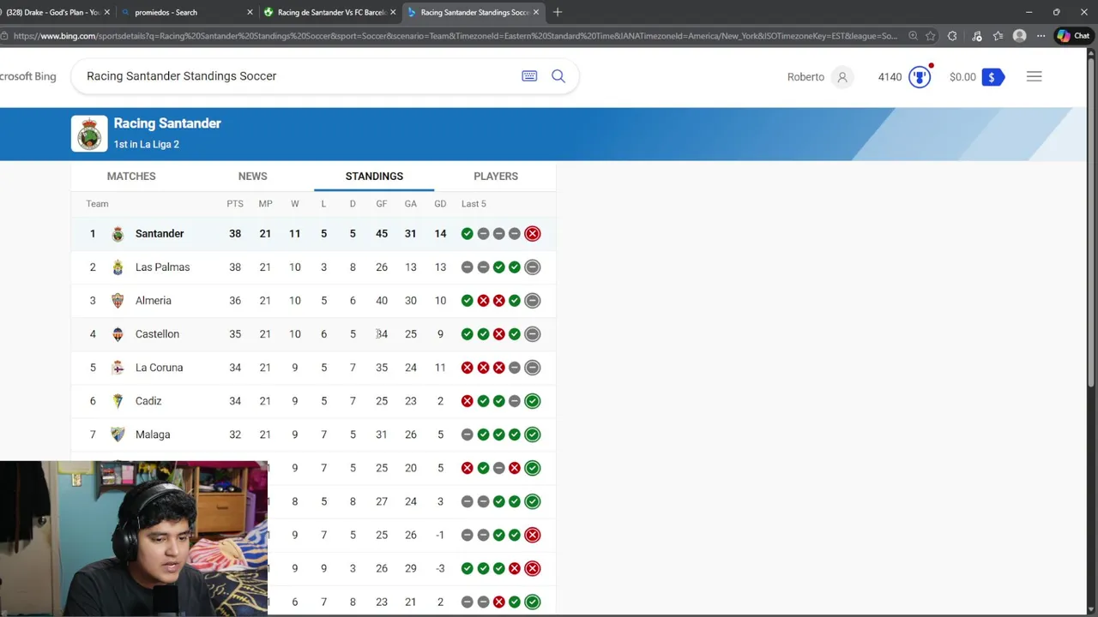This screenshot has height=617, width=1098.
Task: Open Roberto's profile avatar icon
Action: tap(842, 77)
